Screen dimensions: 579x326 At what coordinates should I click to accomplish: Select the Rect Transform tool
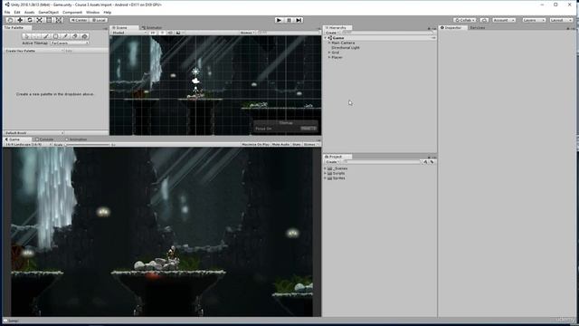tap(49, 20)
